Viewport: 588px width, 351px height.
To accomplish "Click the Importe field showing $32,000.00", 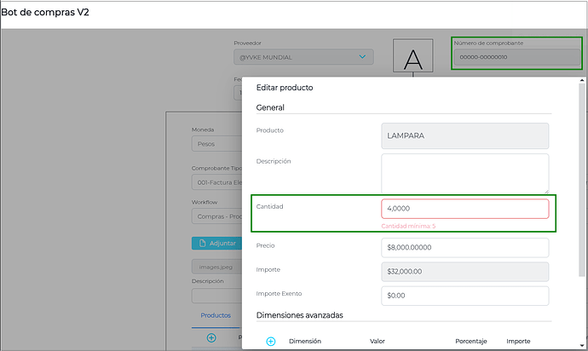I will (x=464, y=271).
